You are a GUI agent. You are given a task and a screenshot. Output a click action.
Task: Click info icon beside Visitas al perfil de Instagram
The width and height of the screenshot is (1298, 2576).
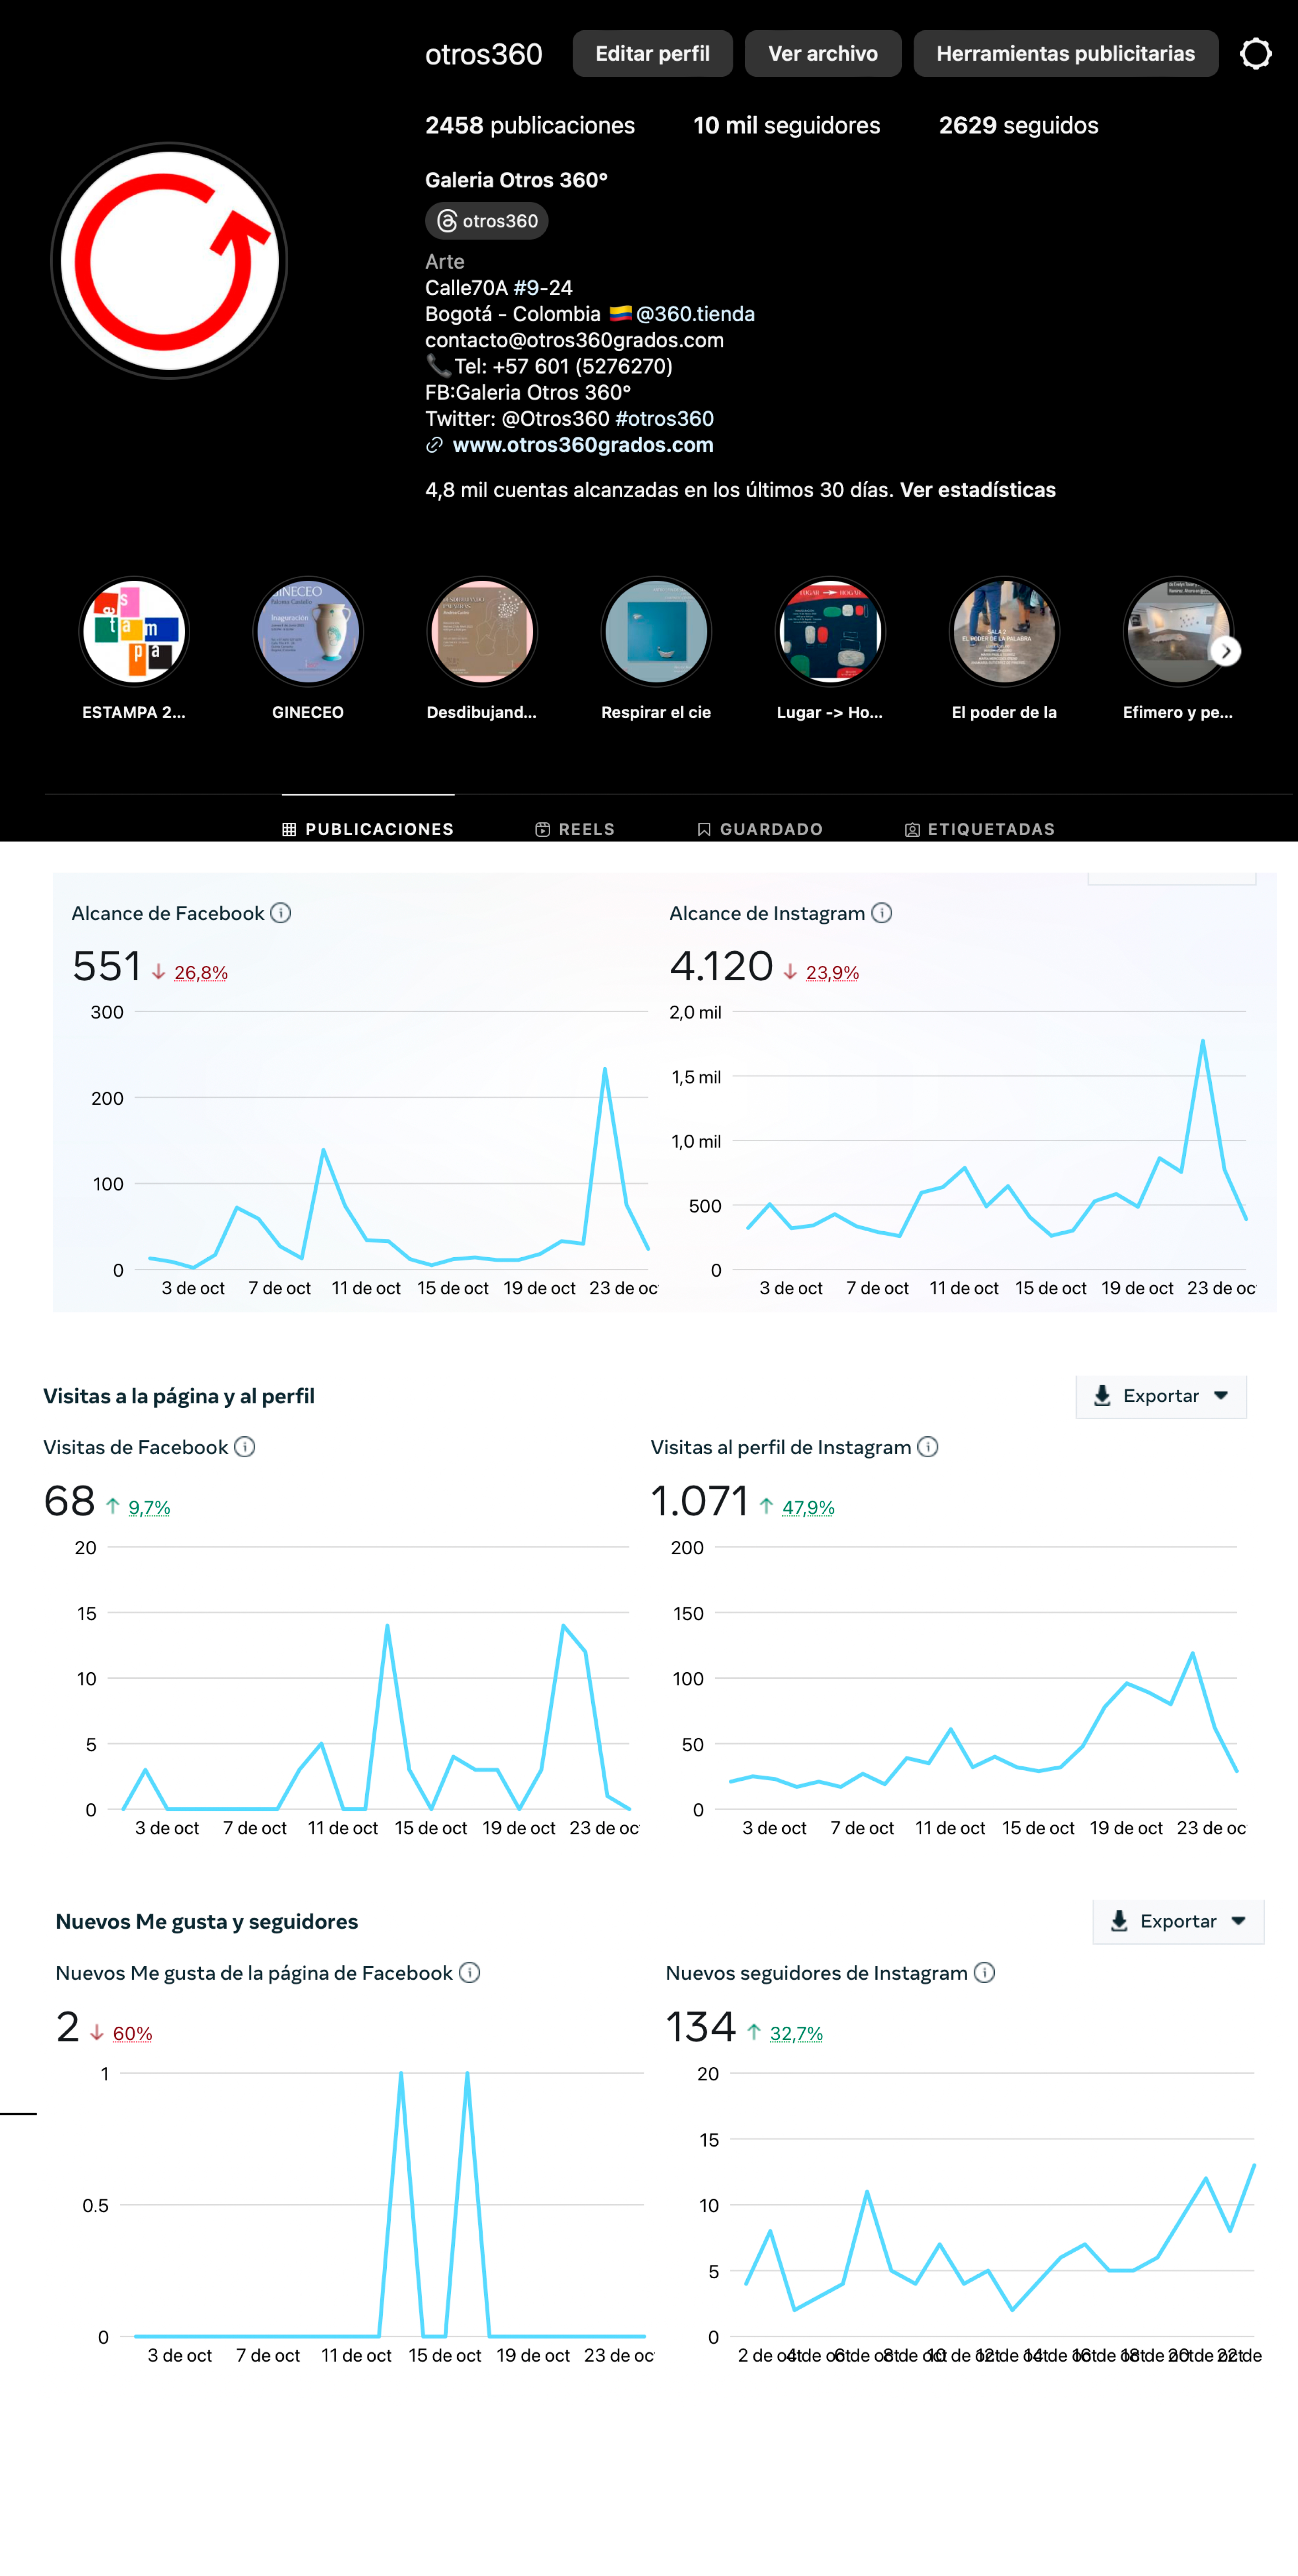(x=928, y=1447)
